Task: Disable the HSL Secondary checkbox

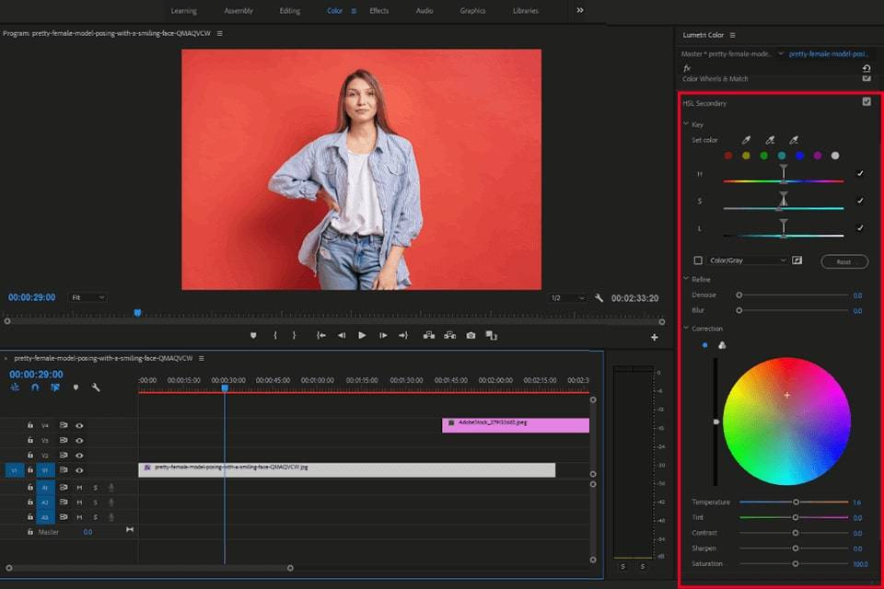Action: pyautogui.click(x=867, y=102)
